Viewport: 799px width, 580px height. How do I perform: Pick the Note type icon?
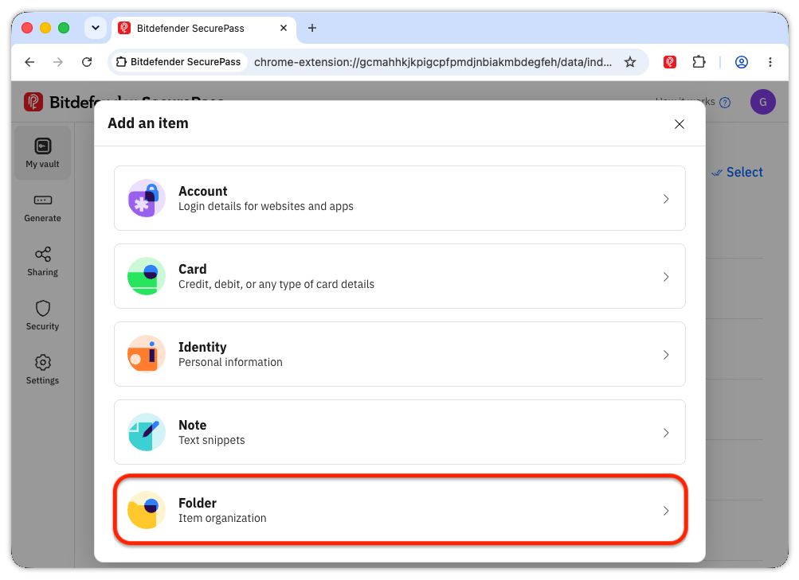(147, 432)
